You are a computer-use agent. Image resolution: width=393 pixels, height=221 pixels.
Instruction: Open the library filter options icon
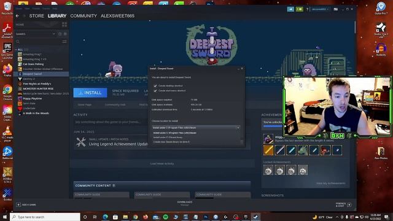tap(64, 42)
